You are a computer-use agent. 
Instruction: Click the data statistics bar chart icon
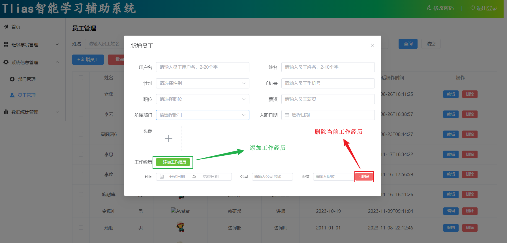click(6, 112)
